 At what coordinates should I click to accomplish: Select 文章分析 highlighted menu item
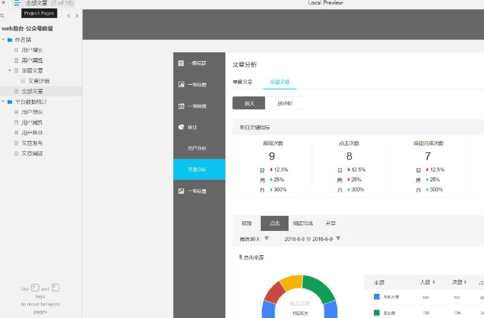(x=199, y=169)
